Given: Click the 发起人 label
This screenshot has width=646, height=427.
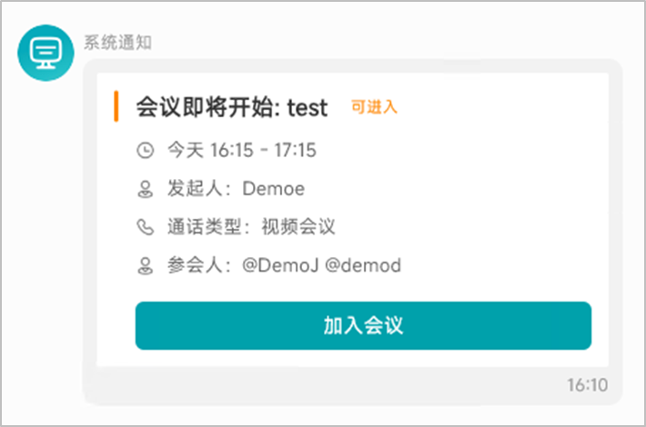Looking at the screenshot, I should [195, 188].
